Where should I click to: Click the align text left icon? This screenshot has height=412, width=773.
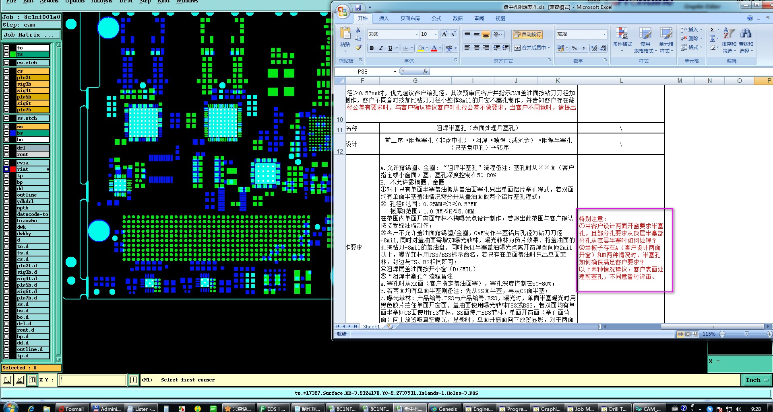tap(467, 48)
